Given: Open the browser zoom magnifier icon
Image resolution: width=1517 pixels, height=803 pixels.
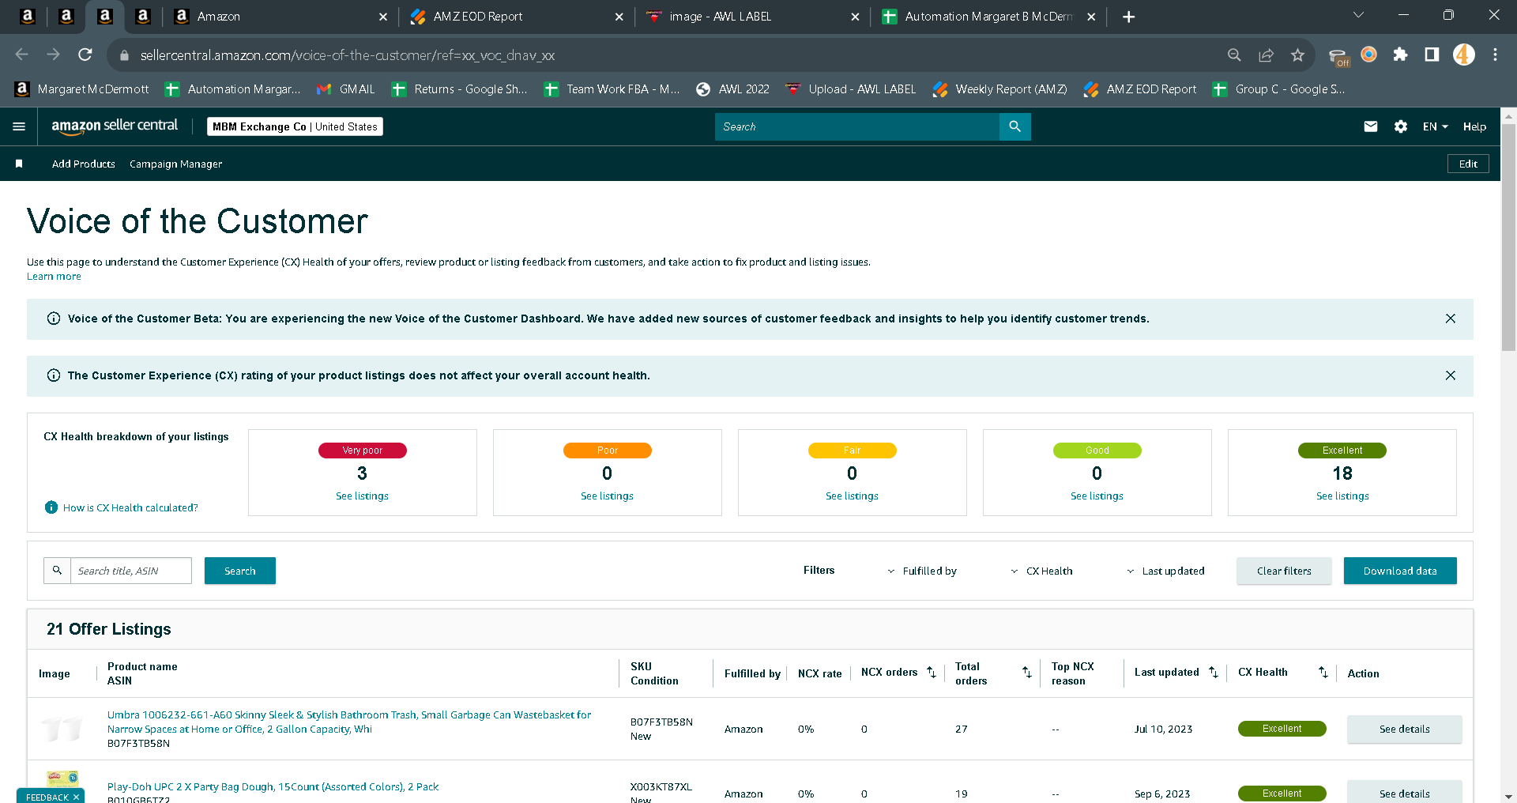Looking at the screenshot, I should [x=1234, y=55].
